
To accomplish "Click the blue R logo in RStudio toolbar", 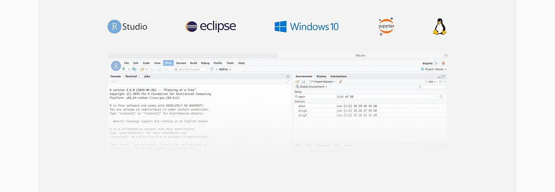I will (116, 66).
